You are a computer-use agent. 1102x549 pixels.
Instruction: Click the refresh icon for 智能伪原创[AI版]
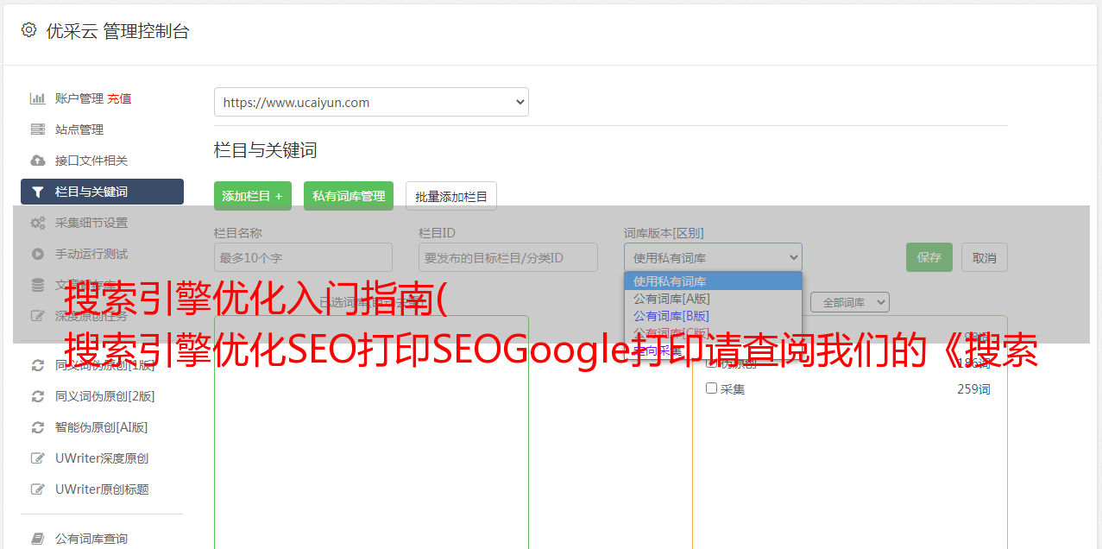pyautogui.click(x=38, y=427)
